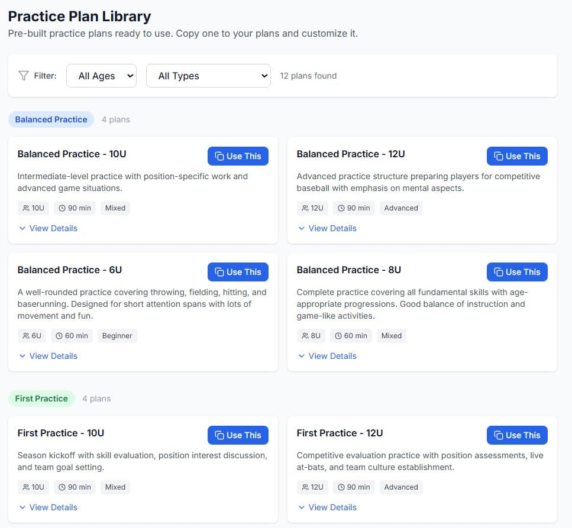572x528 pixels.
Task: Expand View Details on Balanced Practice - 12U
Action: [327, 228]
